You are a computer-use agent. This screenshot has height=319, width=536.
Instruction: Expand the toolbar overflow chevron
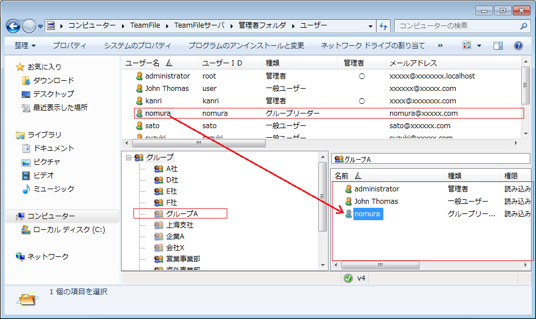[440, 46]
